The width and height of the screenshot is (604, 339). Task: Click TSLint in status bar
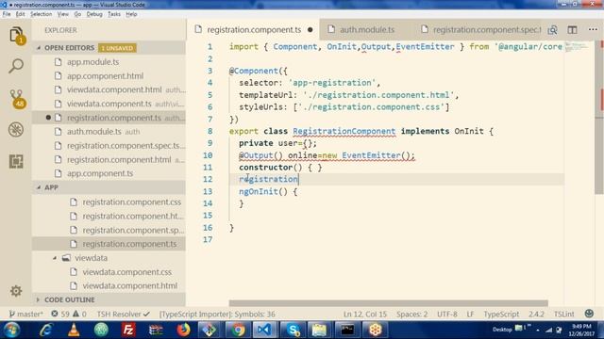tap(564, 314)
